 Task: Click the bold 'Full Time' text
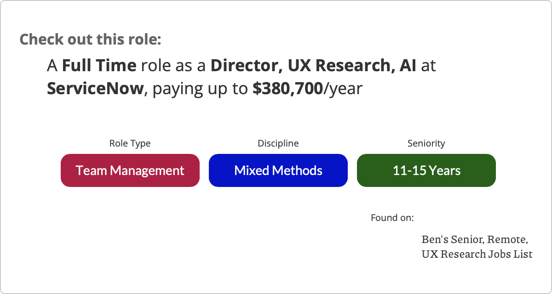(x=99, y=66)
